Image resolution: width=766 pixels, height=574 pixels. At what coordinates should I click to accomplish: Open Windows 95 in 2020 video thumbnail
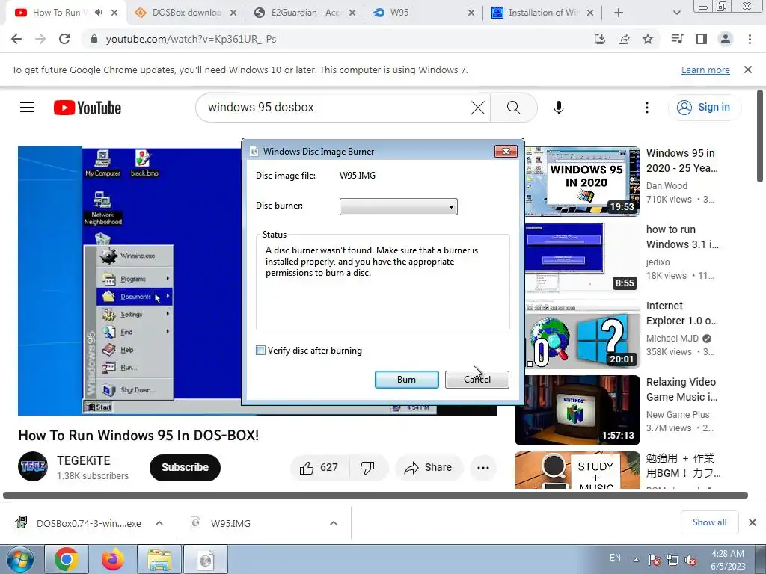(582, 181)
